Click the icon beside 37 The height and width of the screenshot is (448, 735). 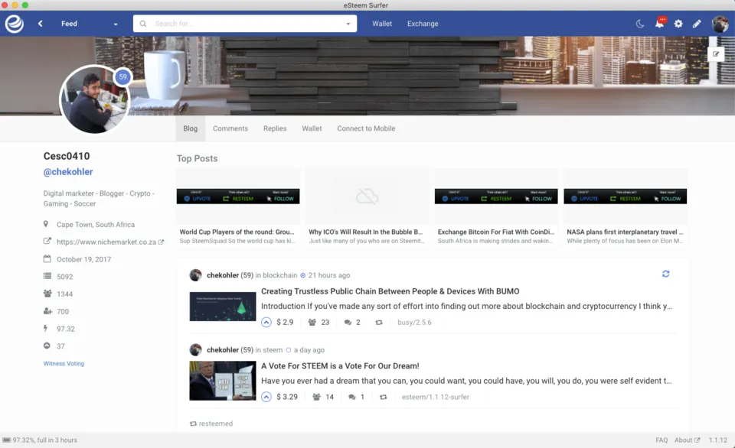(47, 346)
